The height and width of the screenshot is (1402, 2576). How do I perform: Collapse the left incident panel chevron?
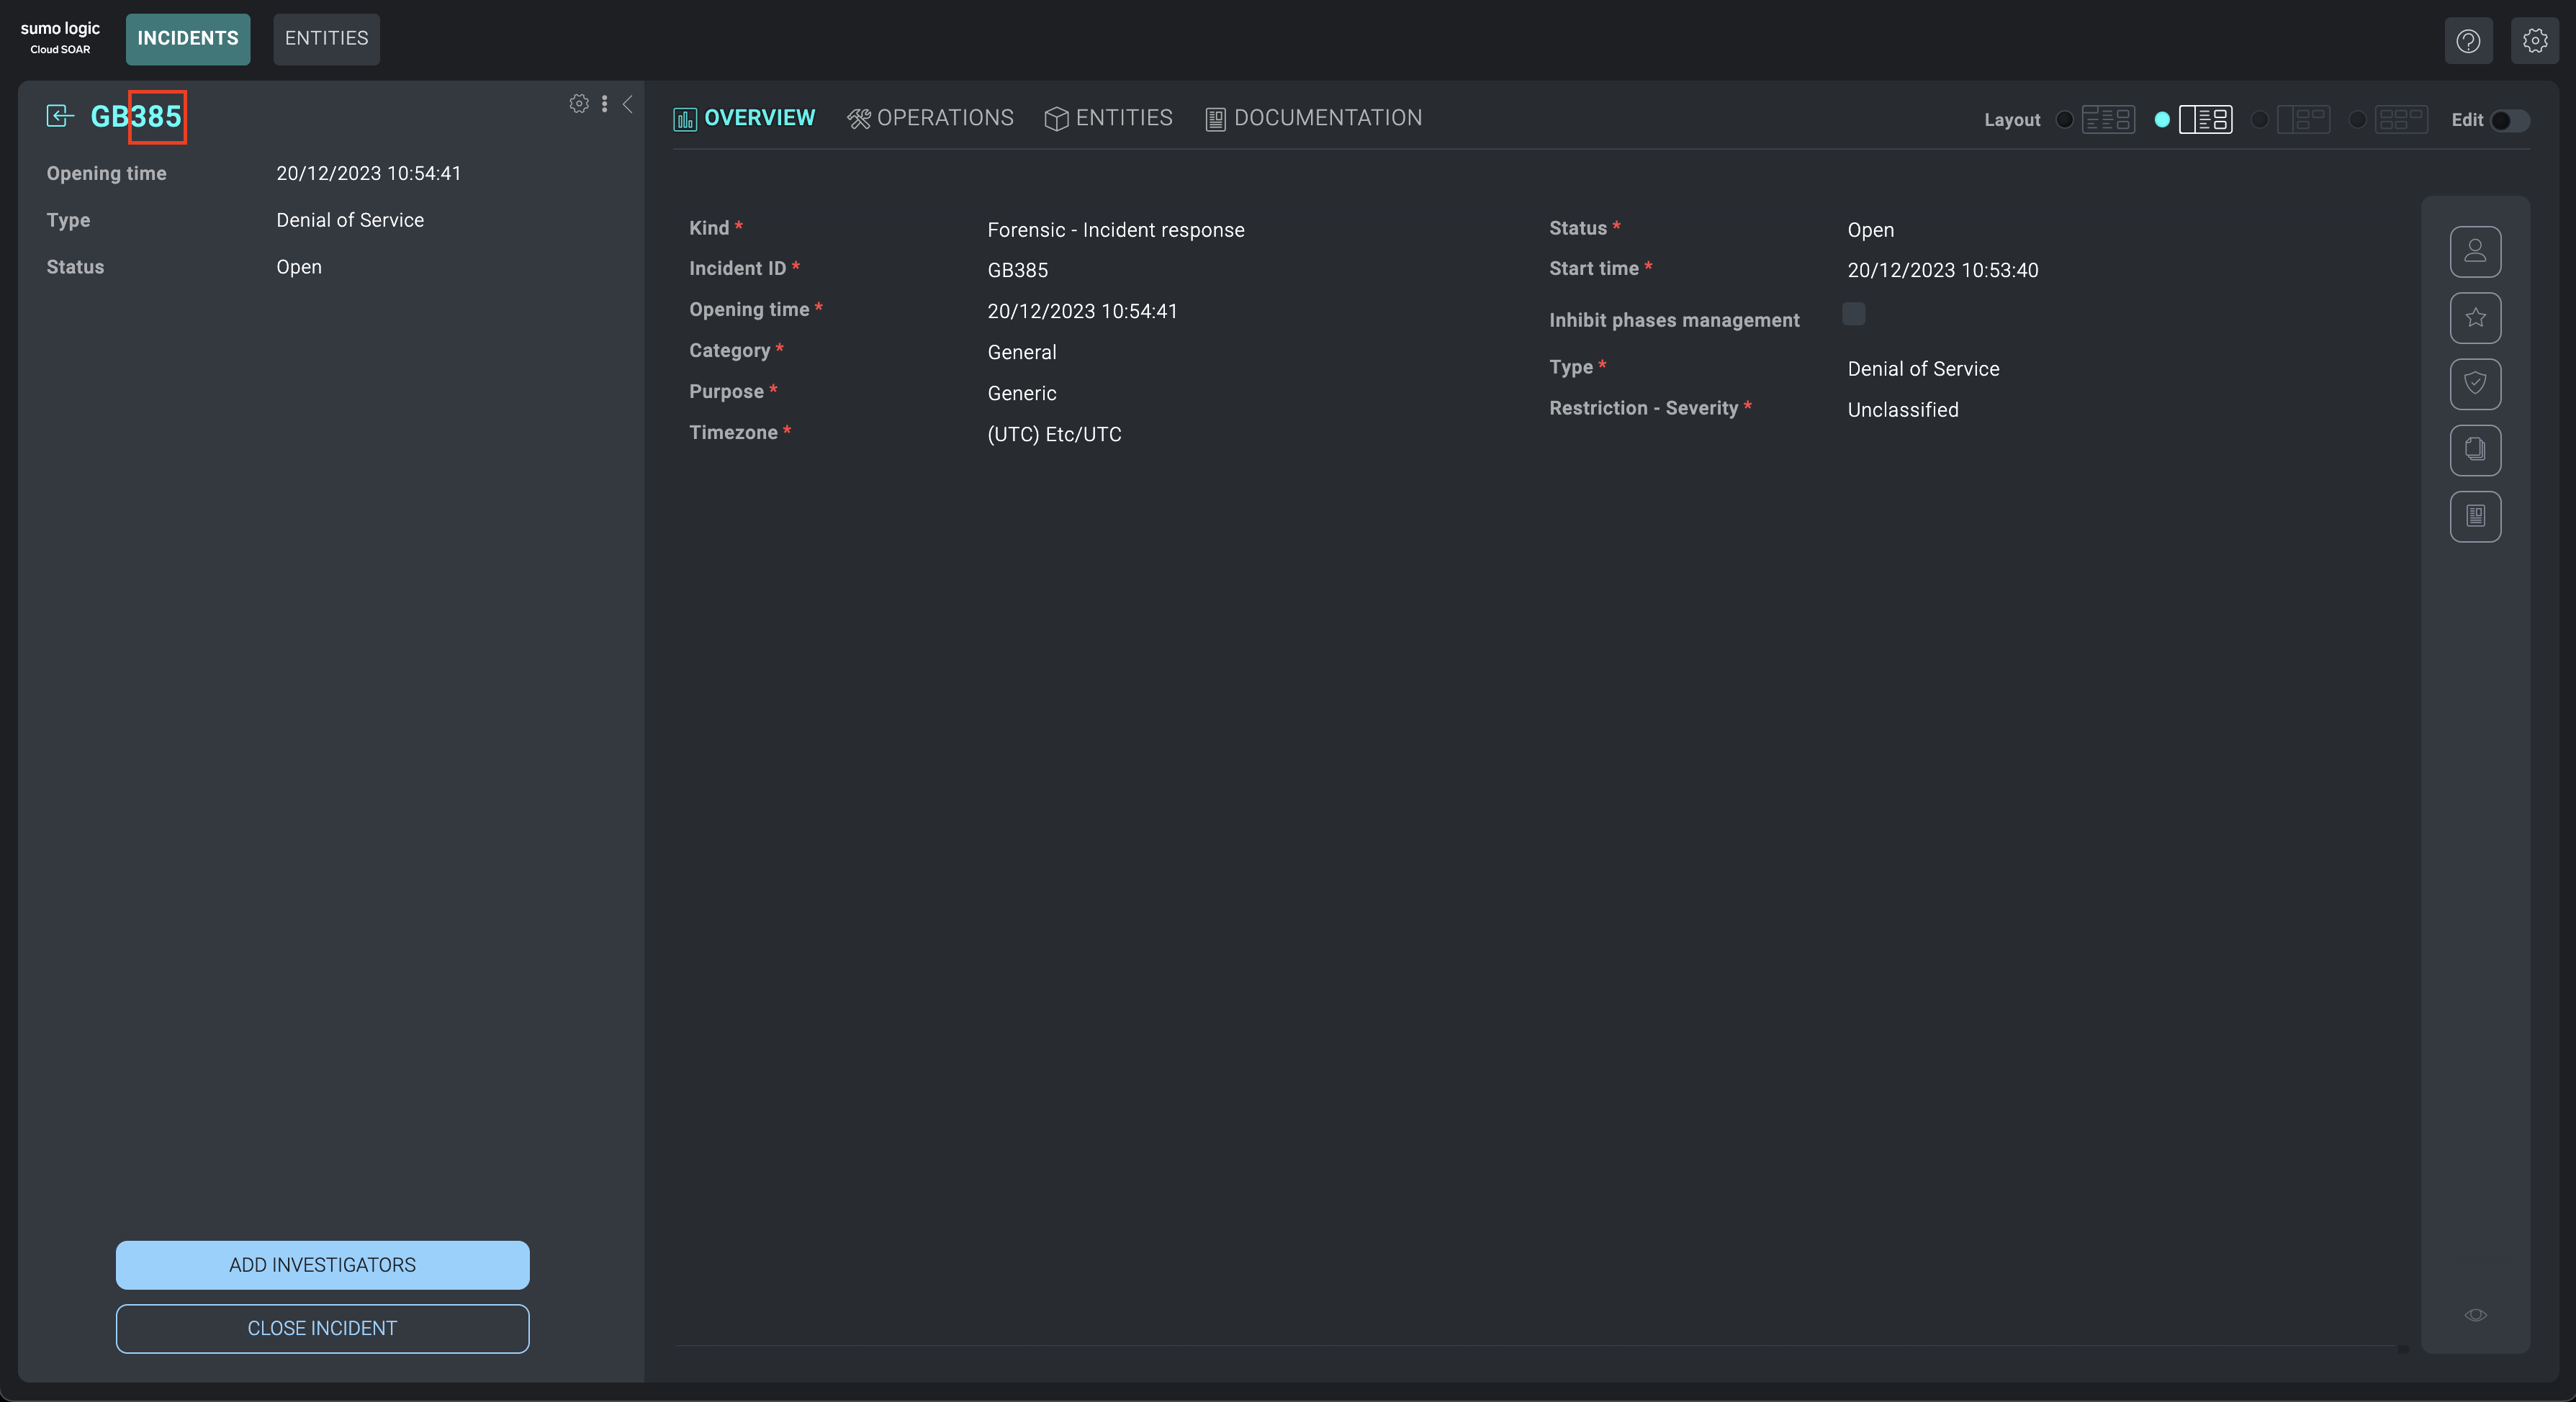(x=628, y=104)
